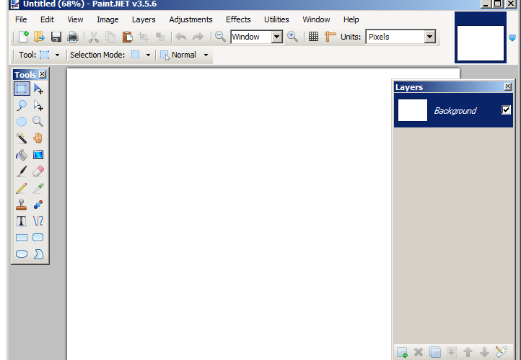Open the Layers menu
The width and height of the screenshot is (521, 360).
pos(144,19)
